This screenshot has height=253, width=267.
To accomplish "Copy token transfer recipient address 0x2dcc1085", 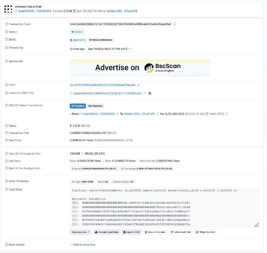I will pyautogui.click(x=158, y=114).
